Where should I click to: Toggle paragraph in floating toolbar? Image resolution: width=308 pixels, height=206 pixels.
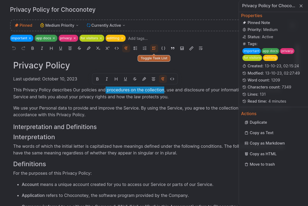163,79
